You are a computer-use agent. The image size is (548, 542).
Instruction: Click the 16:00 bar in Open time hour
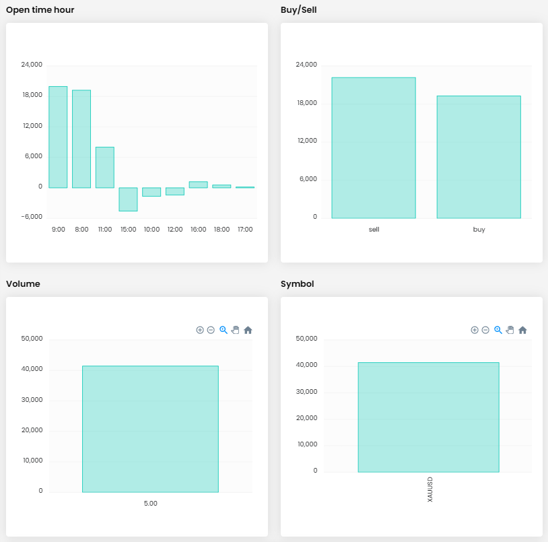198,184
